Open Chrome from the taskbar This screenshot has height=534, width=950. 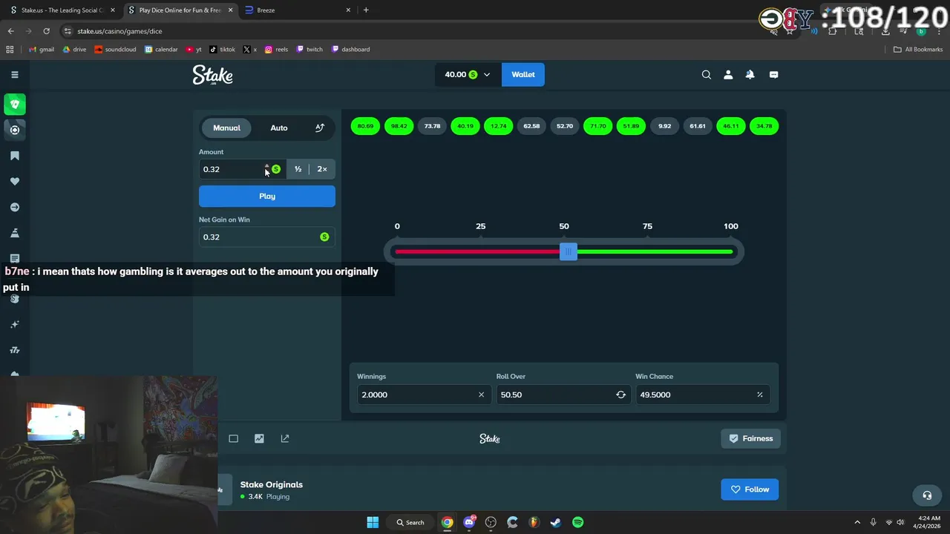click(x=447, y=522)
